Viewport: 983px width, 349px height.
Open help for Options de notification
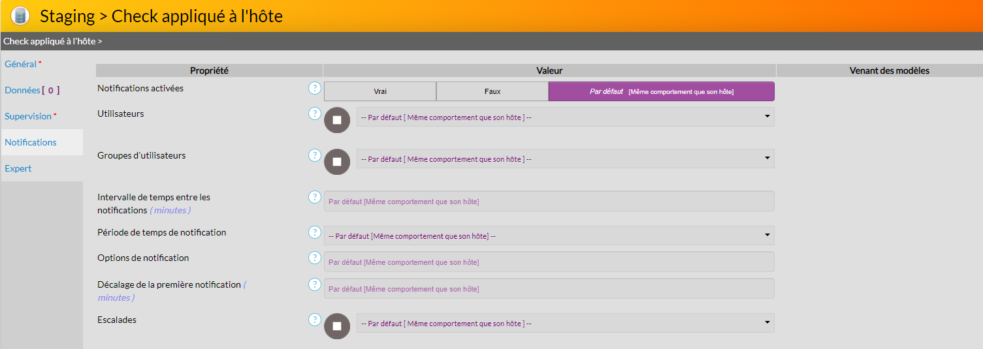tap(314, 258)
